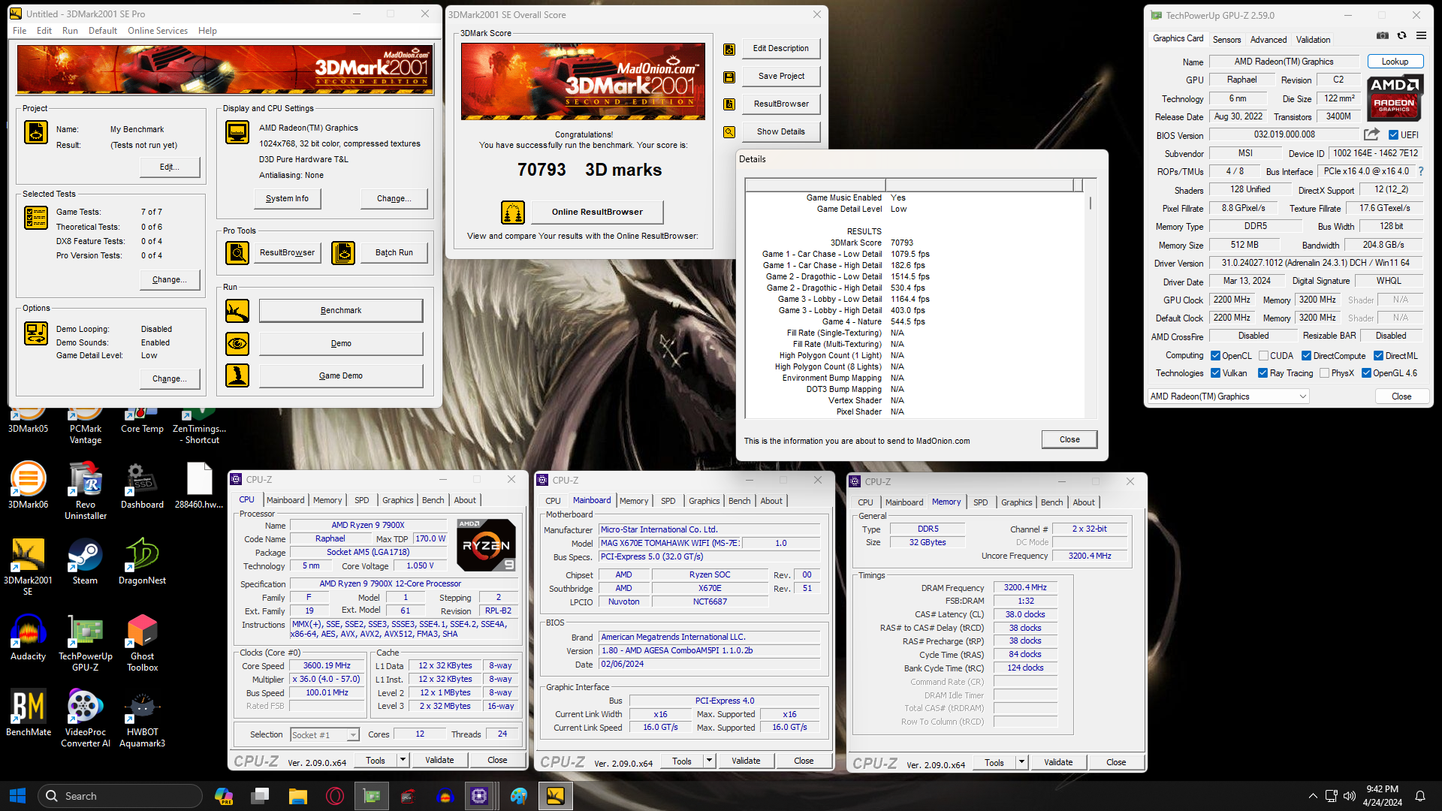Screen dimensions: 1442x811
Task: Click the Online ResultBrowser button
Action: [597, 213]
